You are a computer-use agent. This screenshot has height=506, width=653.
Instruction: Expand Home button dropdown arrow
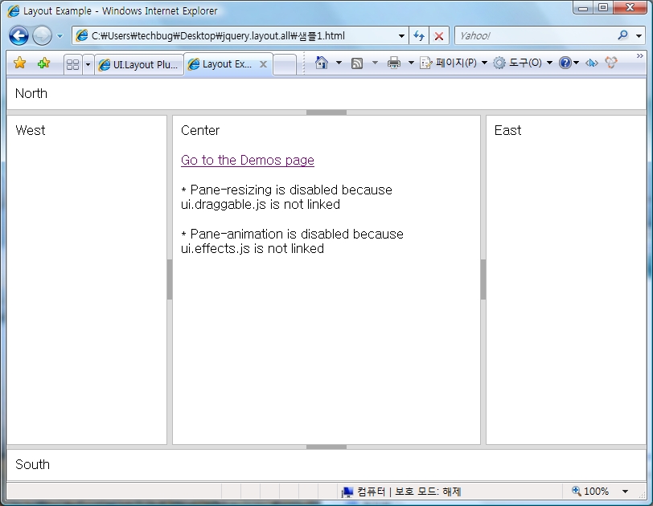(339, 63)
